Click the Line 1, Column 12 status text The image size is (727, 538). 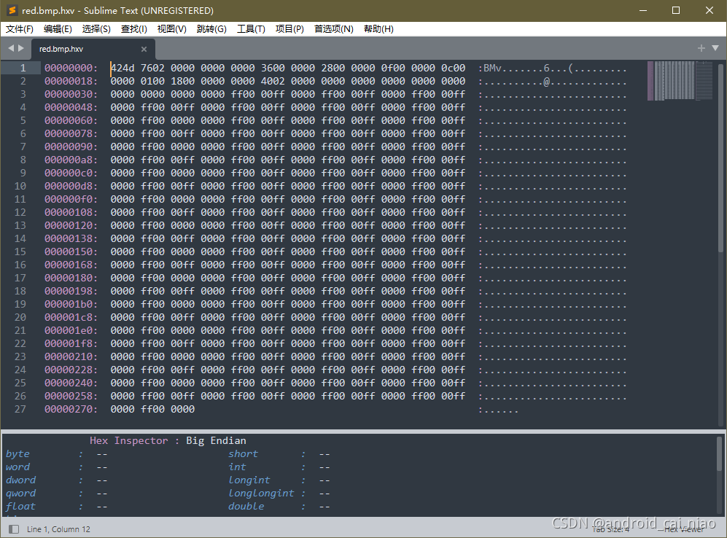point(58,529)
